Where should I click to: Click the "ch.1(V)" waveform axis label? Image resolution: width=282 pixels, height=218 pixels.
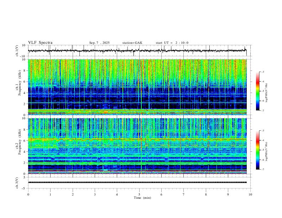click(17, 51)
